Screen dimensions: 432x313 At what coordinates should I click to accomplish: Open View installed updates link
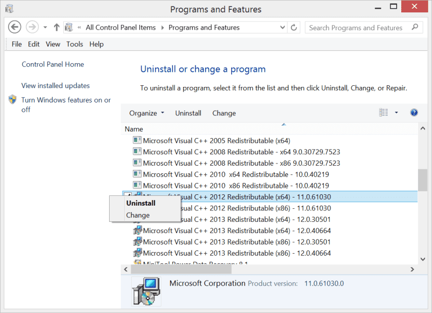[56, 86]
